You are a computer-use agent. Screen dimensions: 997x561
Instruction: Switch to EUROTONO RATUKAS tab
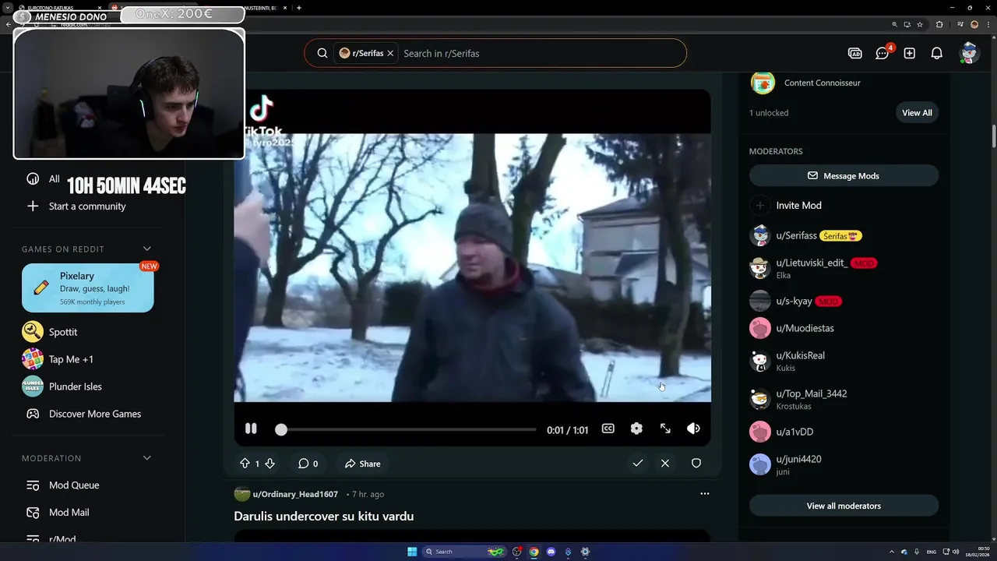pos(59,8)
